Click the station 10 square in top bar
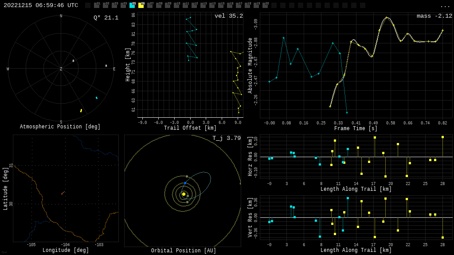The image size is (454, 255). [x=176, y=5]
